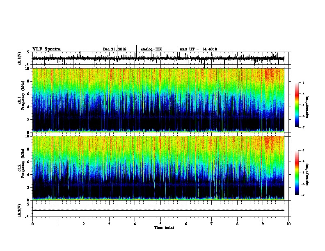The height and width of the screenshot is (251, 325).
Task: Click the -5 tick on ch.3(V) axis
Action: point(27,217)
